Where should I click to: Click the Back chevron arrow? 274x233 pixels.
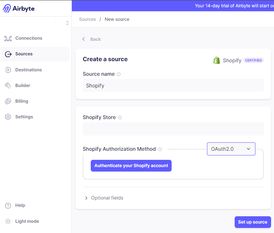coord(83,39)
